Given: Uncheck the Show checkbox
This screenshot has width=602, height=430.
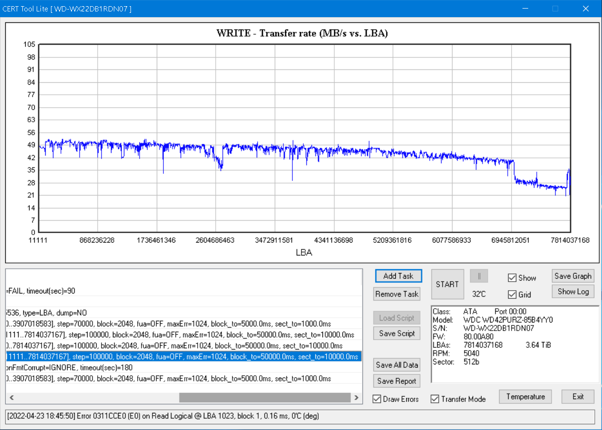Looking at the screenshot, I should point(512,278).
